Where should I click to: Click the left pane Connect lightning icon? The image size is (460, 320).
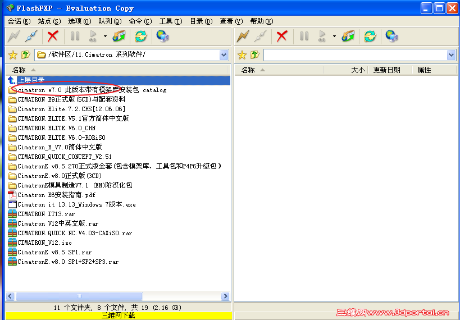tap(14, 36)
